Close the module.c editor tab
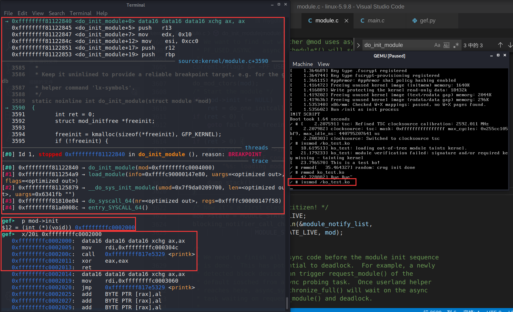Image resolution: width=513 pixels, height=312 pixels. click(x=346, y=21)
